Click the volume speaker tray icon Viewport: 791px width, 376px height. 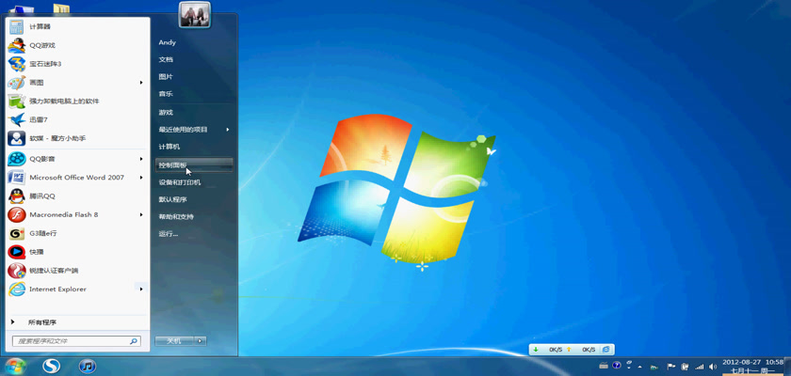coord(712,367)
